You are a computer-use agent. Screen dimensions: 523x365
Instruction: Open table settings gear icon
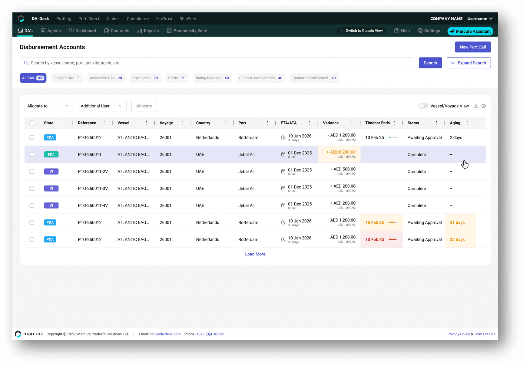484,106
